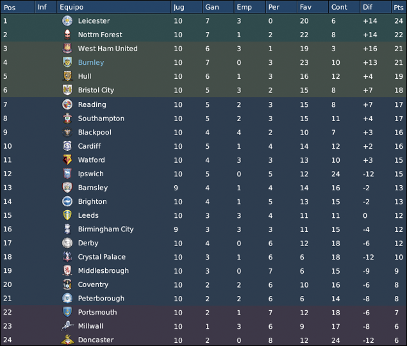Sort table by Pts column header
Image resolution: width=407 pixels, height=346 pixels.
click(399, 7)
